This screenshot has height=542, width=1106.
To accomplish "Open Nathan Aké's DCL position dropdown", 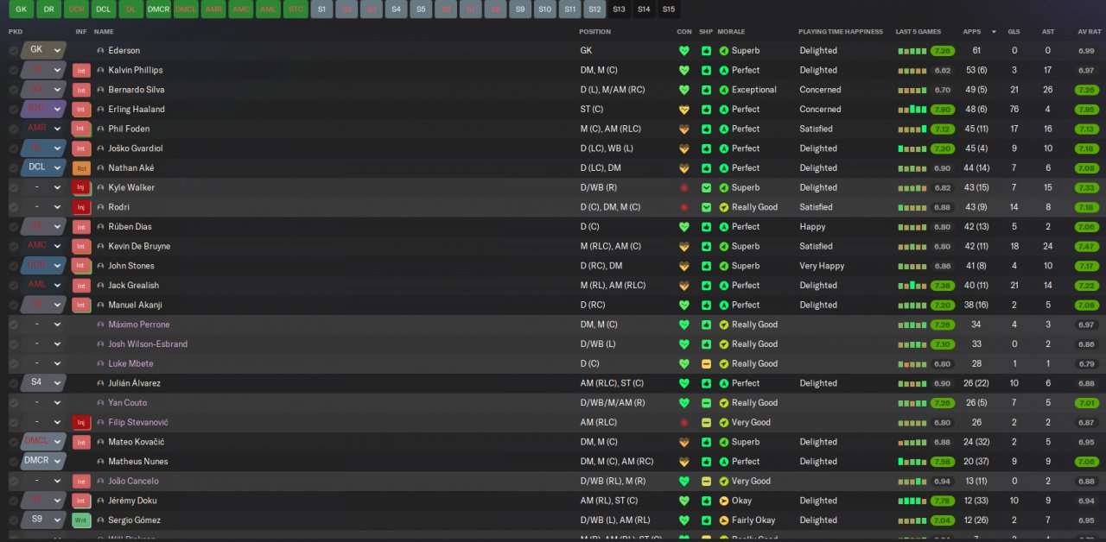I will tap(43, 167).
